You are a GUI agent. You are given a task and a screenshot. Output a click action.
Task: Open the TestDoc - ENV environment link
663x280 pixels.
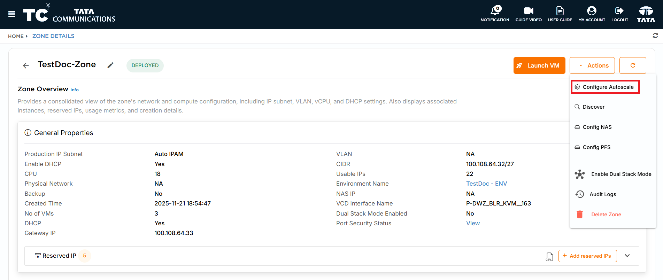(x=486, y=184)
